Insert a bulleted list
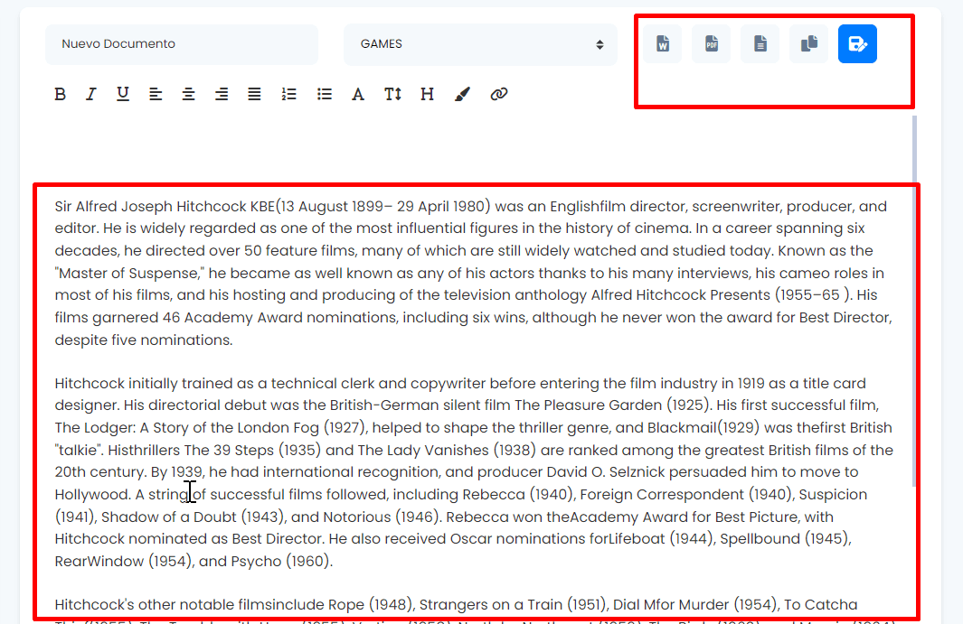The image size is (963, 624). [325, 94]
